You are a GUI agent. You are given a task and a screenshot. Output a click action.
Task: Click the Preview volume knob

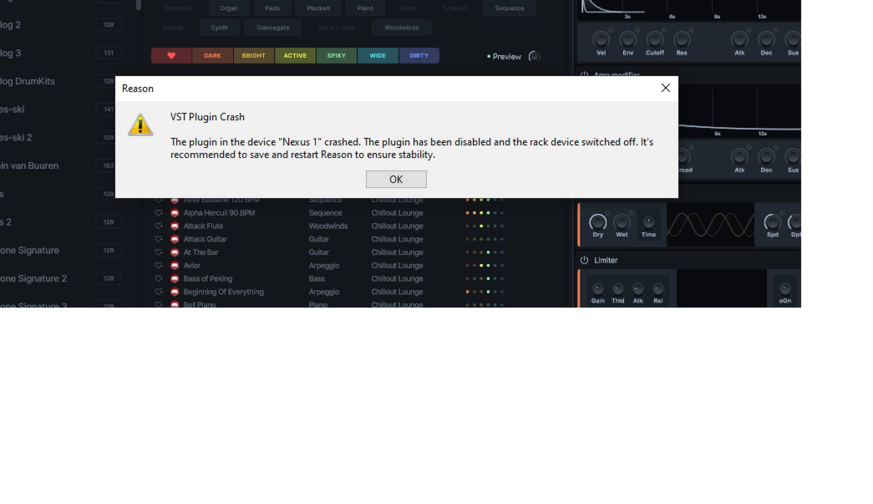pos(534,56)
